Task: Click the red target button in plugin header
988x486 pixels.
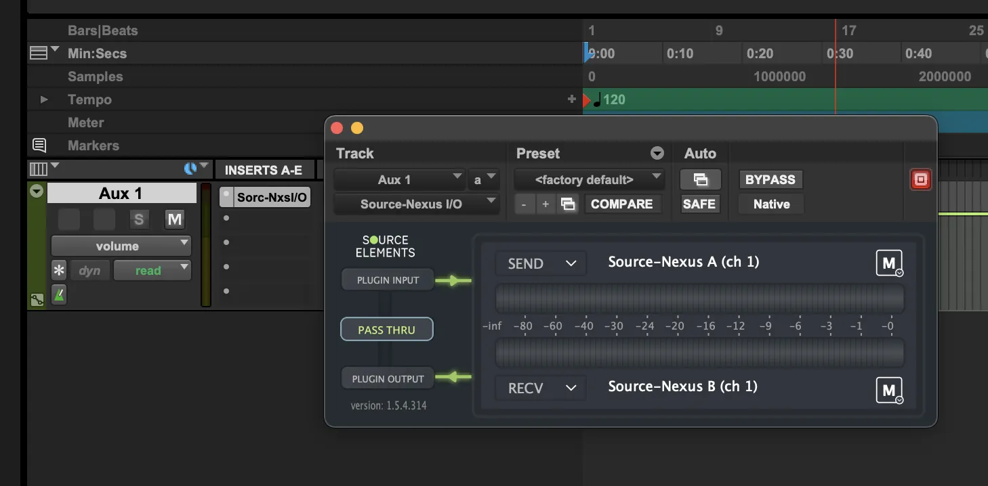Action: [x=920, y=179]
